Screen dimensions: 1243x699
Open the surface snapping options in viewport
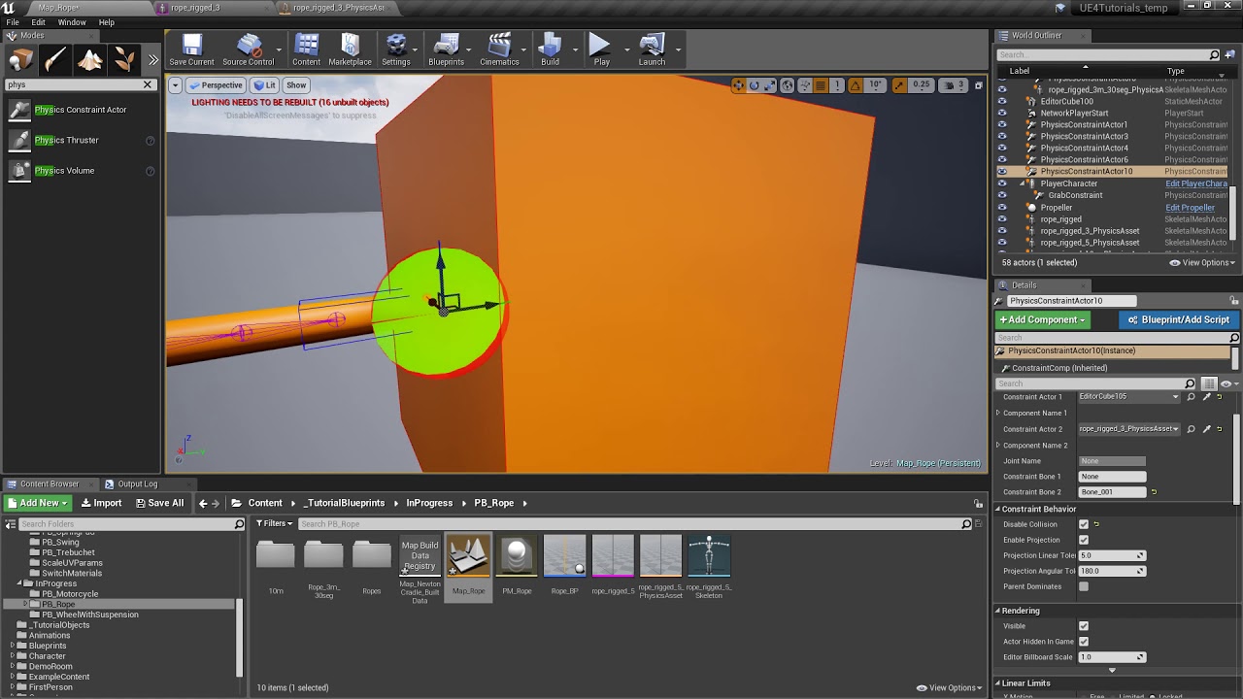(x=805, y=85)
